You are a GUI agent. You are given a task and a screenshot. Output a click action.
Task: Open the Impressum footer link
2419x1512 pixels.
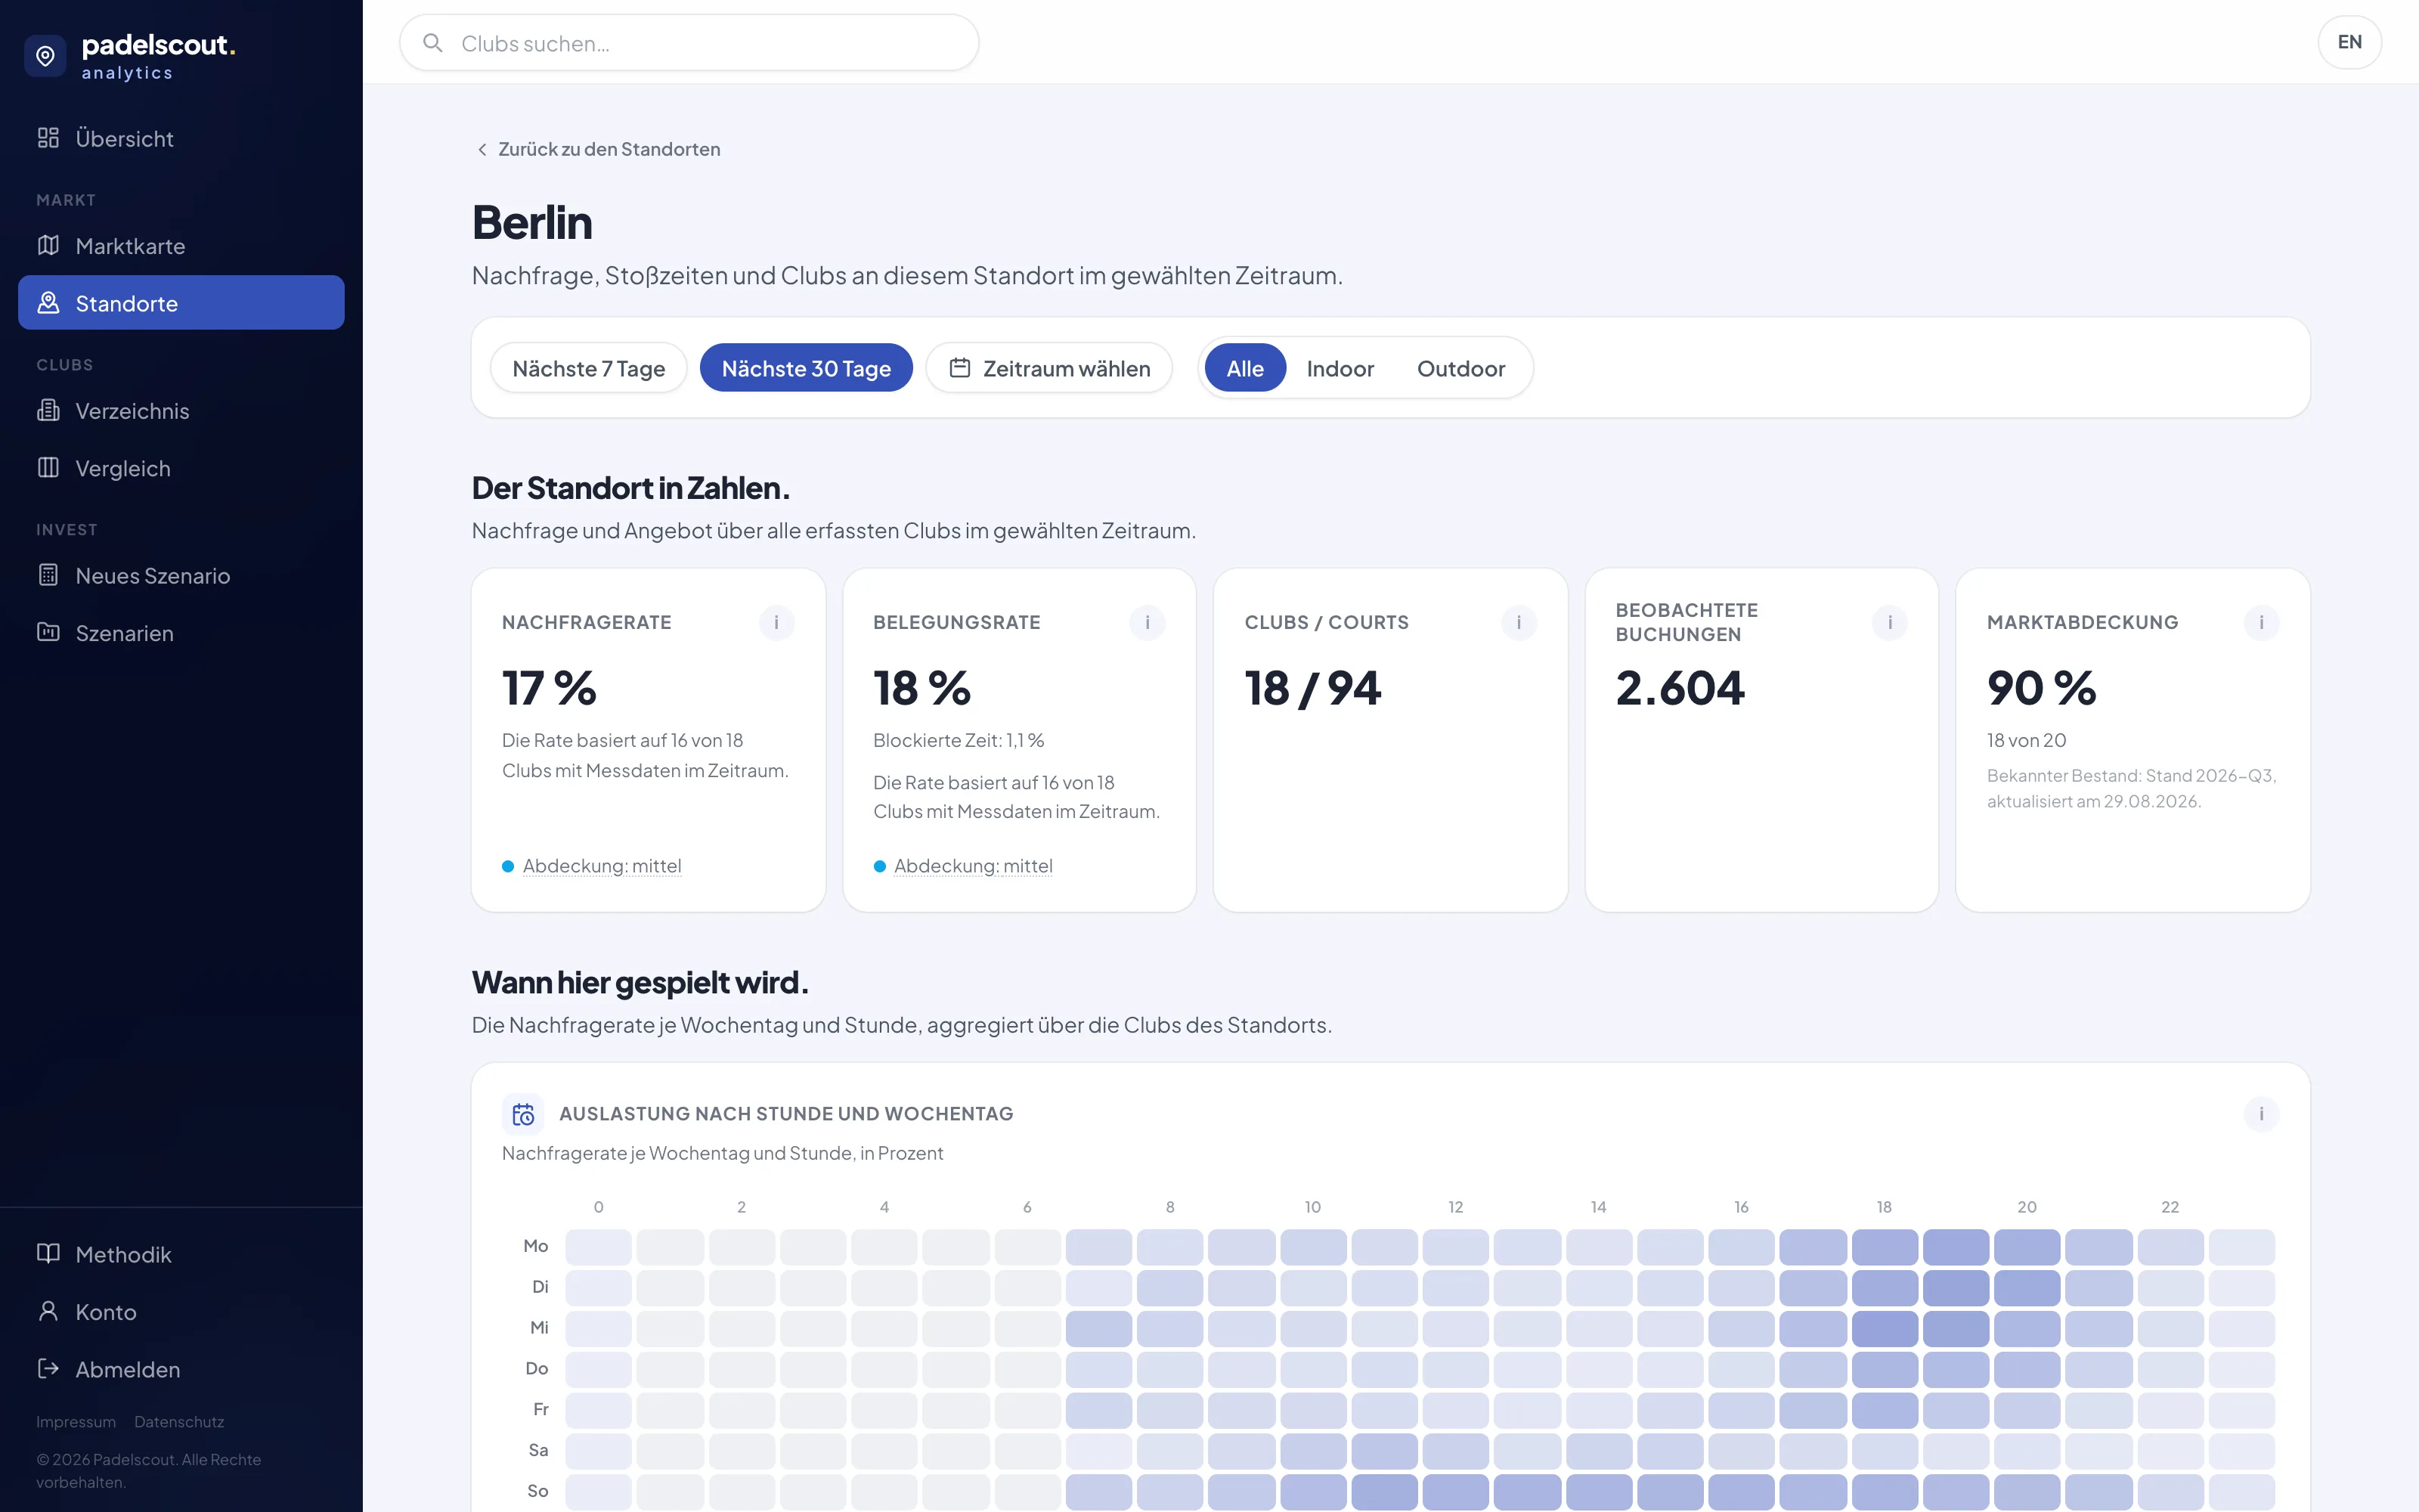[x=76, y=1421]
